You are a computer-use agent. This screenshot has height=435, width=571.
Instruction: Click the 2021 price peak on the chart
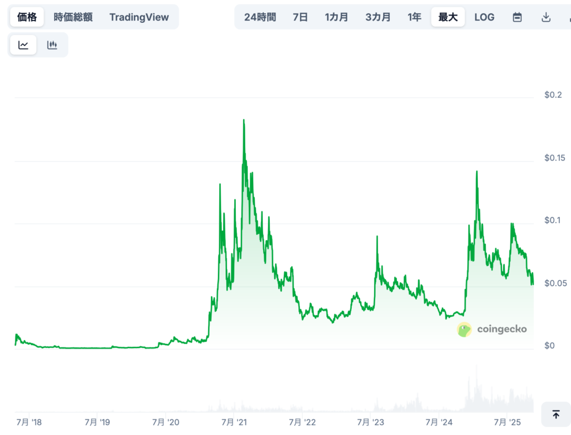click(244, 120)
